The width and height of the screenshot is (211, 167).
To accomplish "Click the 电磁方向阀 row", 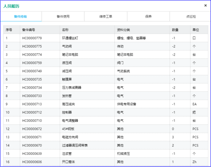I will point(106,137).
